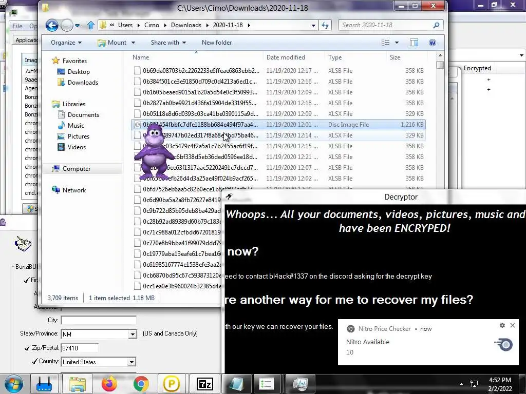Expand the Mount dropdown arrow
The image size is (526, 394).
coord(133,43)
